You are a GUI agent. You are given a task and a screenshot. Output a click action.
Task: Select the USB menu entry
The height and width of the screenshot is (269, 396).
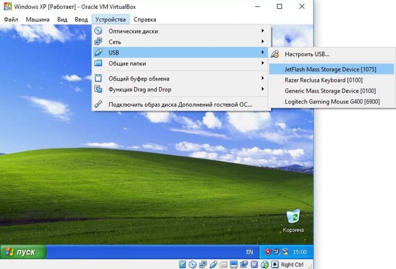tap(180, 53)
